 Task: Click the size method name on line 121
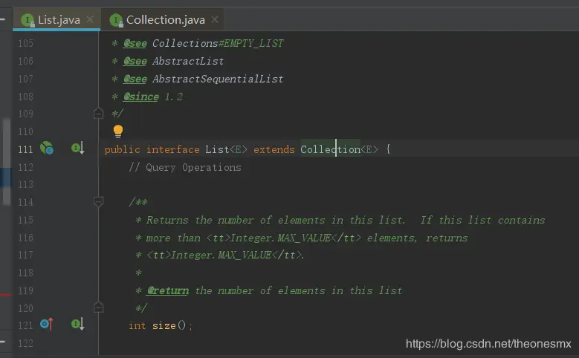[164, 325]
